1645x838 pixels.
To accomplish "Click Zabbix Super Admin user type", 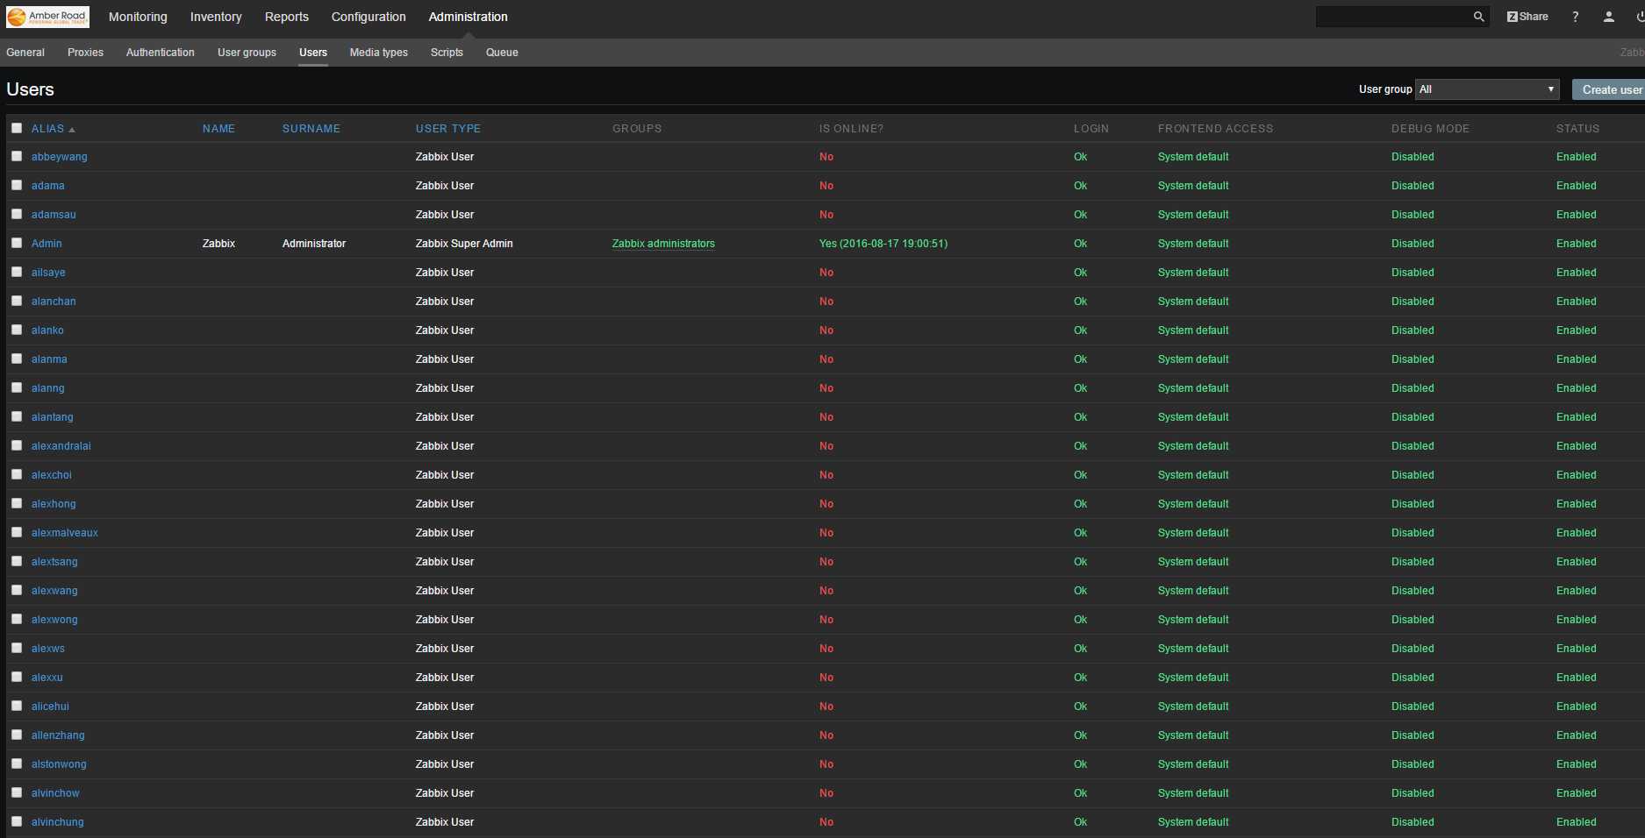I will click(x=464, y=244).
